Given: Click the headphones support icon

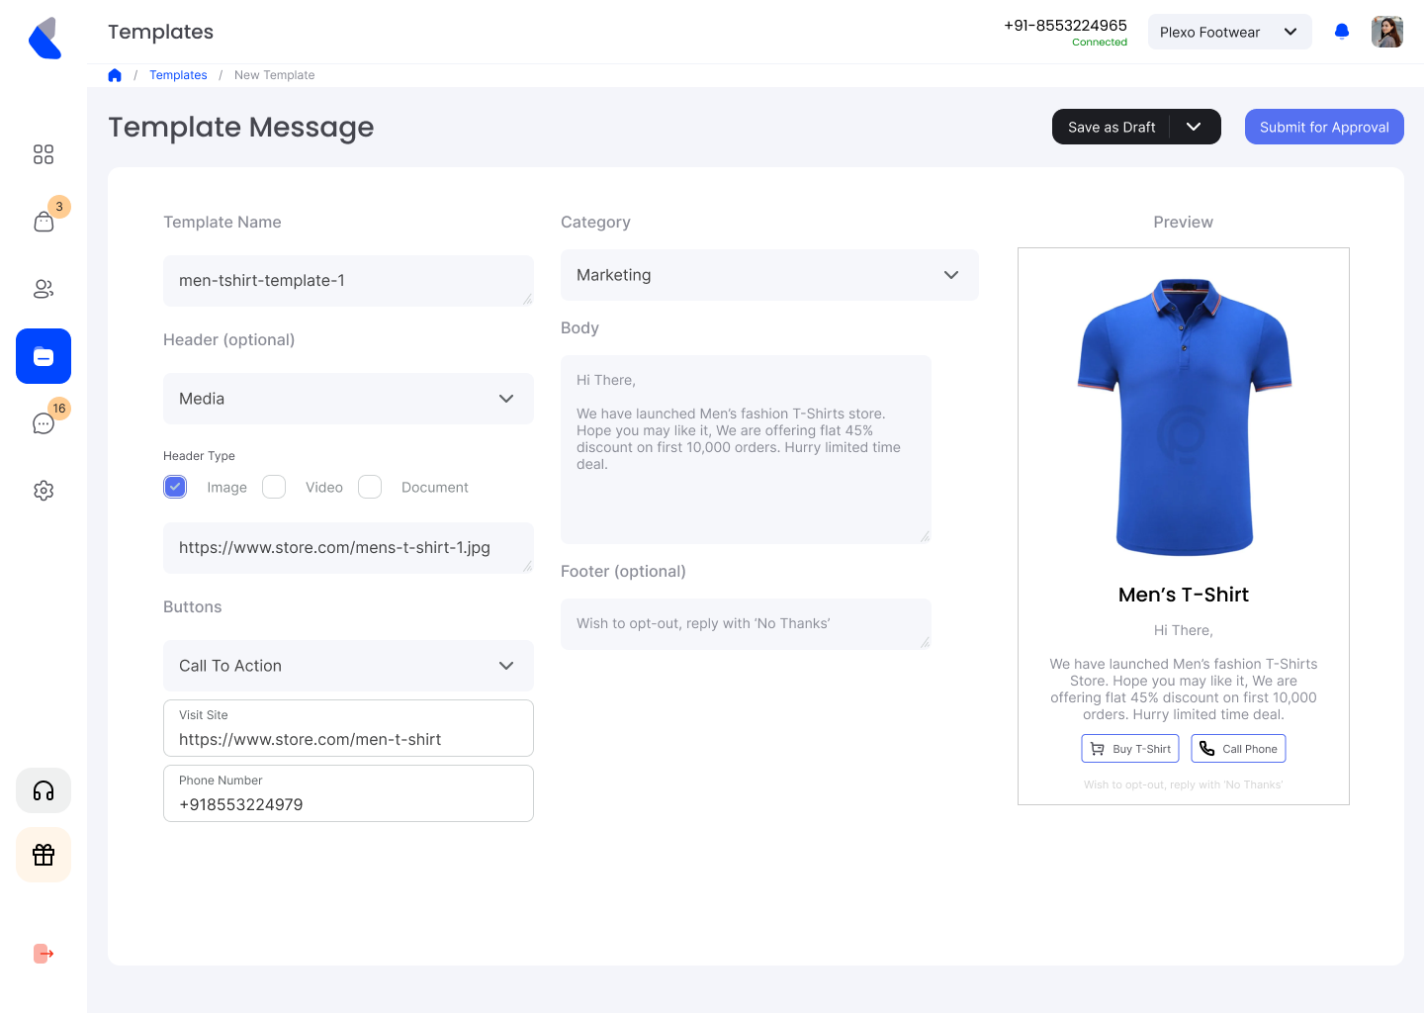Looking at the screenshot, I should pos(44,790).
